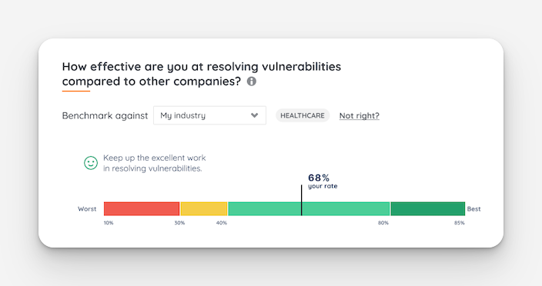Screen dimensions: 542x286
Task: Click the yellow segment of the bar
Action: coord(204,208)
